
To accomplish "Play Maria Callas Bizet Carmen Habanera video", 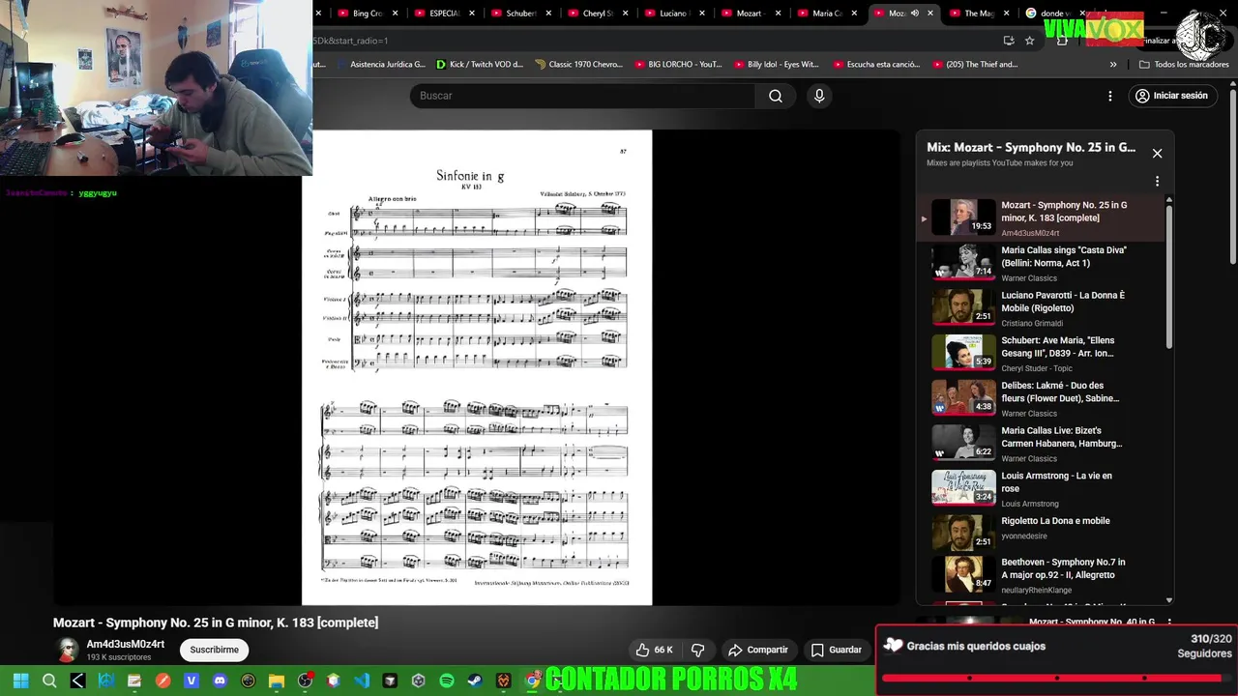I will pyautogui.click(x=1043, y=443).
